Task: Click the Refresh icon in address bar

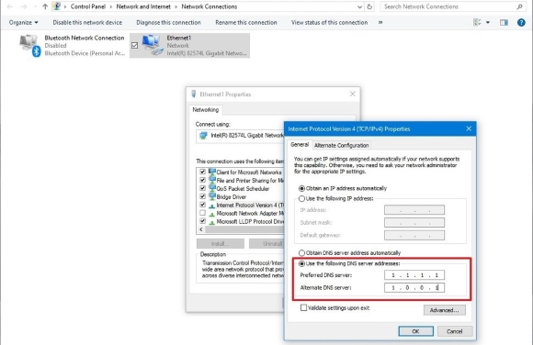Action: point(369,6)
